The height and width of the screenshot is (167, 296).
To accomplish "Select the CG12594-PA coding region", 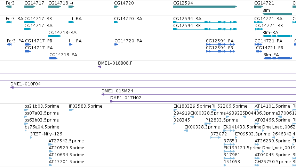I will (221, 44).
